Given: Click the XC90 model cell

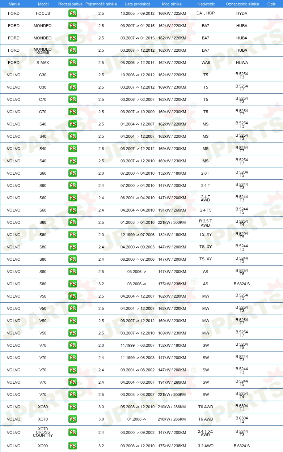Looking at the screenshot, I should 43,446.
